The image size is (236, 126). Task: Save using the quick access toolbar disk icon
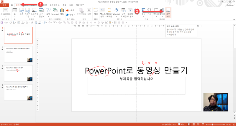[2, 23]
